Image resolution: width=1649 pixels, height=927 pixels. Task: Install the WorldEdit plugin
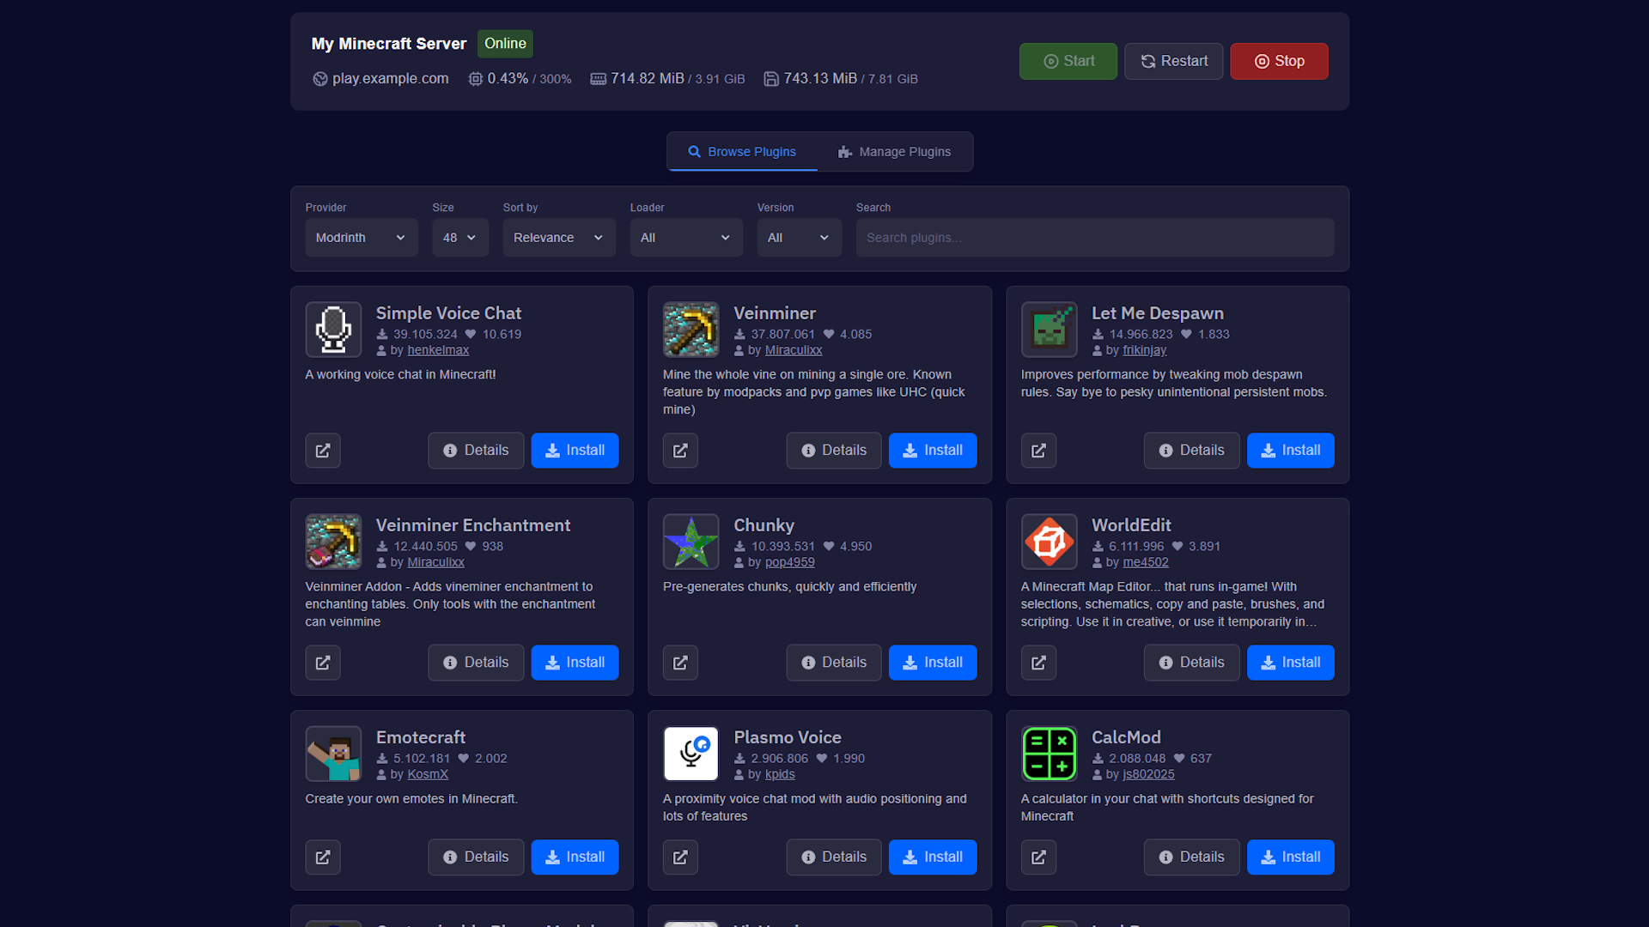coord(1290,663)
